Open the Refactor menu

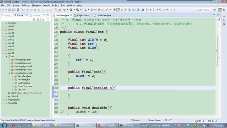click(x=26, y=5)
